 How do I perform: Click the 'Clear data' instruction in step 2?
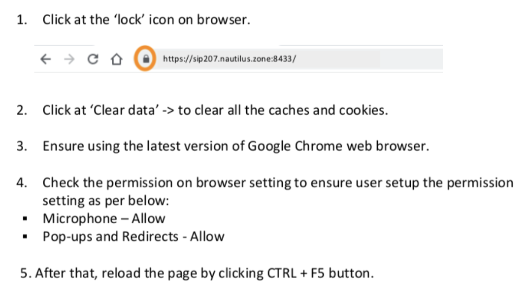(215, 110)
